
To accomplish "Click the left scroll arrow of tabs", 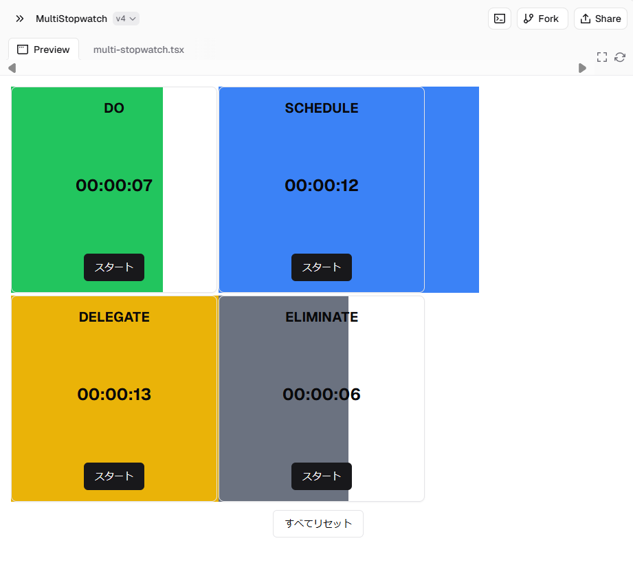I will point(12,68).
